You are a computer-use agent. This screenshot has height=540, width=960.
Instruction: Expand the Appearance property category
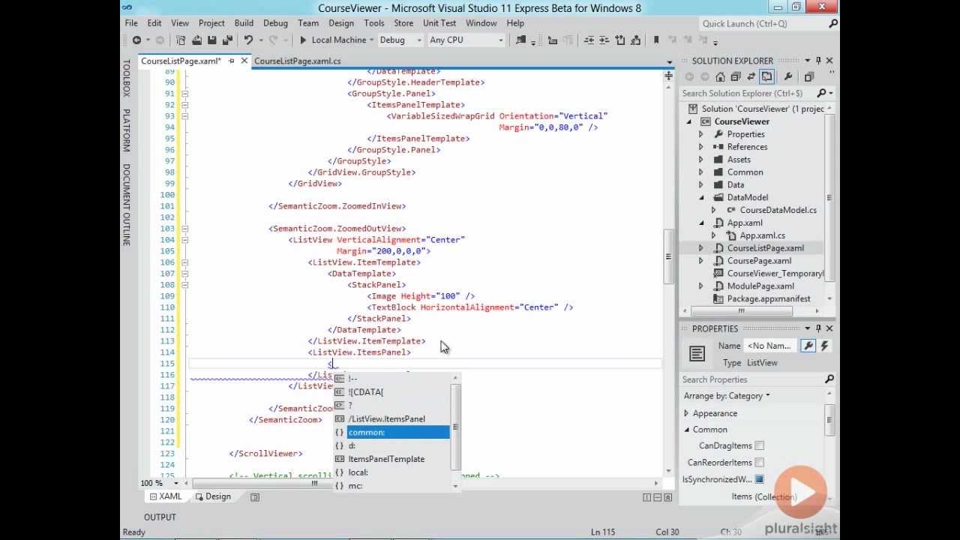(686, 413)
